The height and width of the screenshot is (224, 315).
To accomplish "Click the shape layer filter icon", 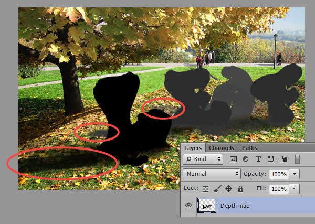I will (x=271, y=159).
